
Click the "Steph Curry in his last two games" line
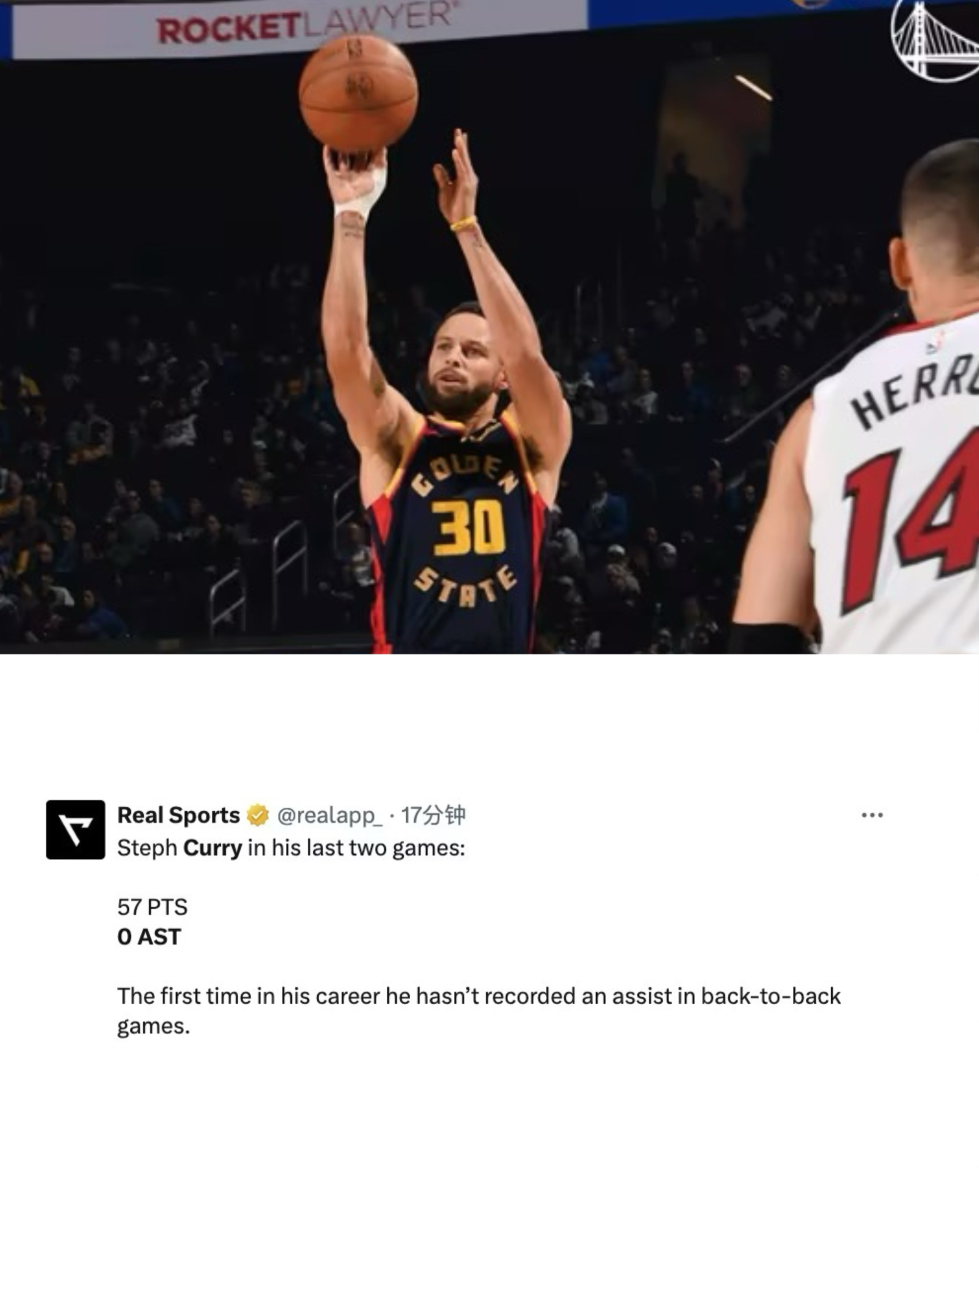[291, 848]
